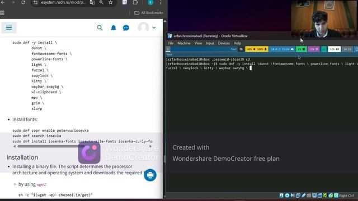Click the VirtualBox 'Right Ctrl' host key label
Image resolution: width=358 pixels, height=201 pixels.
[x=346, y=195]
